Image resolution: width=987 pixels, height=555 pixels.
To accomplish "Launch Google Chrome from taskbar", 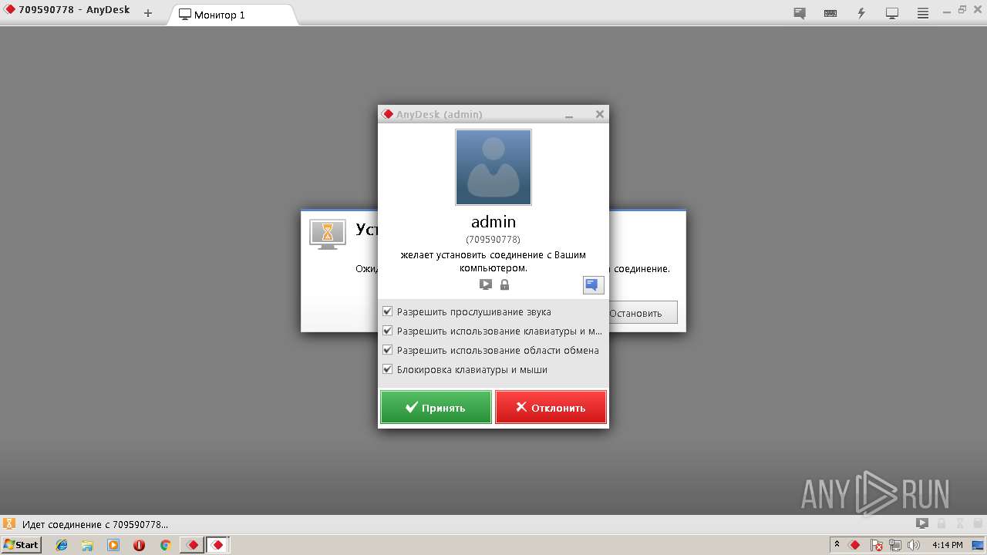I will click(165, 545).
